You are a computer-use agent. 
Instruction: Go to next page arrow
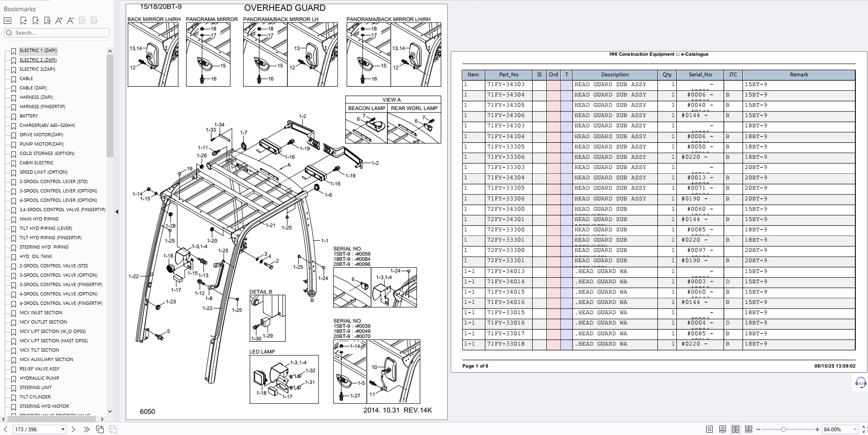(73, 429)
